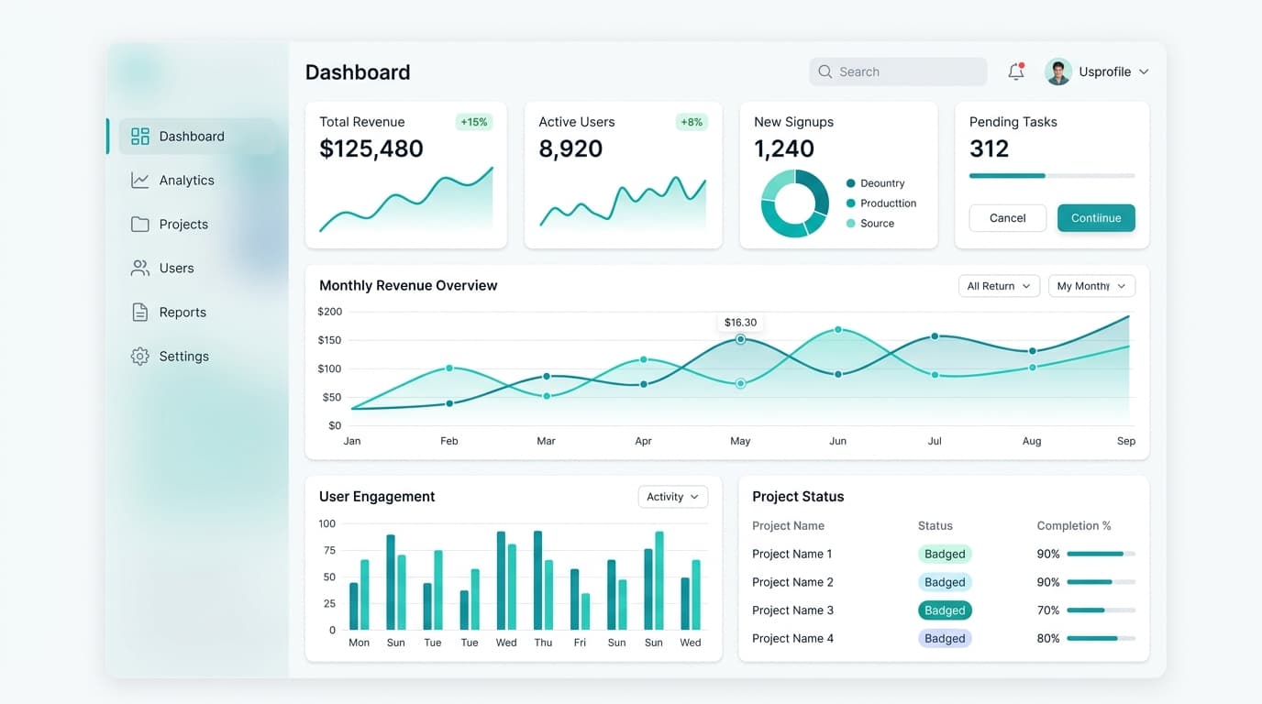Click the Project Name 4 row label
The image size is (1262, 704).
792,638
